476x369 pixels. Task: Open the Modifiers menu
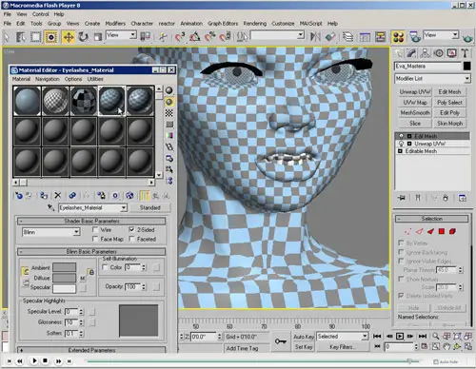click(x=115, y=24)
